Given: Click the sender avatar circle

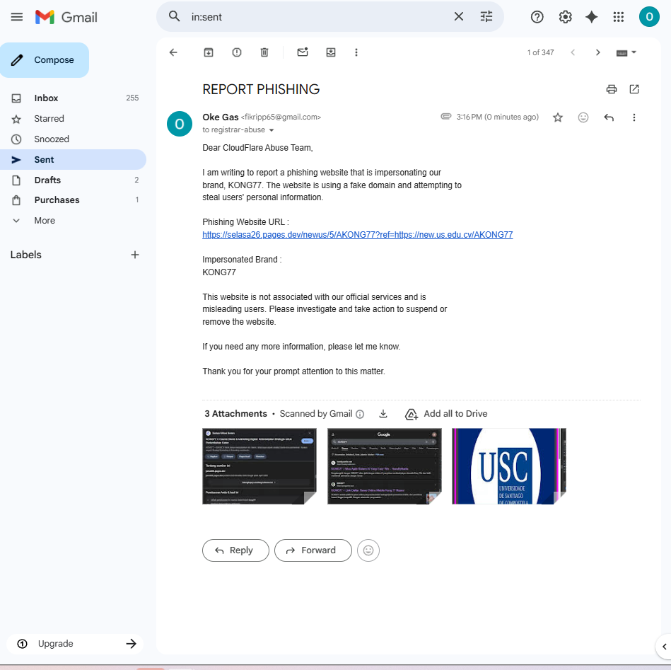Looking at the screenshot, I should 180,124.
